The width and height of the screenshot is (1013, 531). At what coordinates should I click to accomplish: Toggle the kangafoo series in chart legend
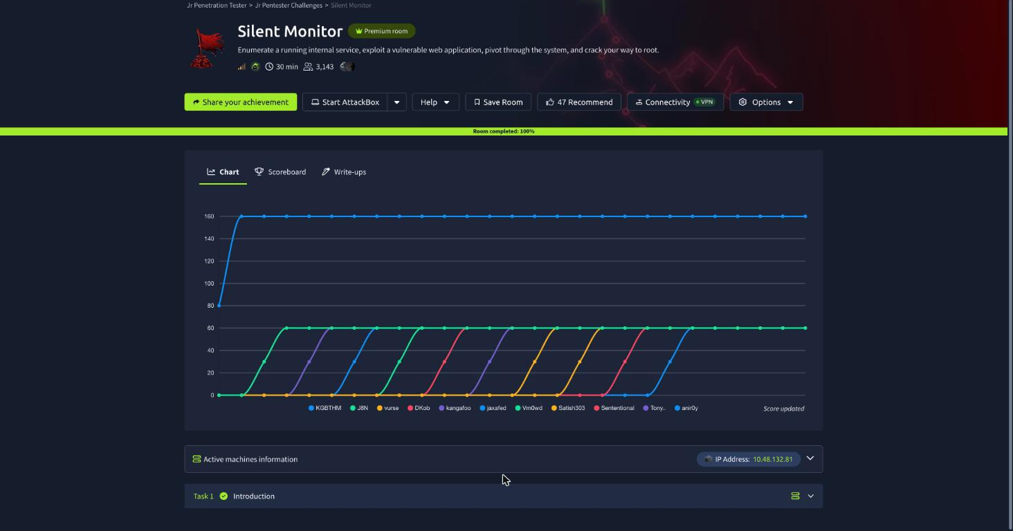pos(455,408)
